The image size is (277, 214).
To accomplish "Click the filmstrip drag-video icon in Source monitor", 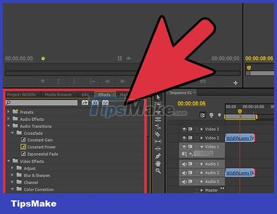I will [x=120, y=59].
